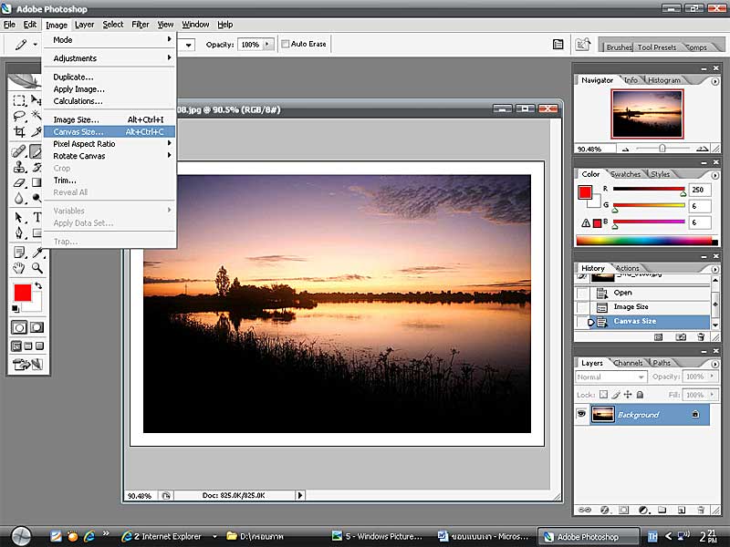Select the Rectangular Marquee tool
Image resolution: width=730 pixels, height=547 pixels.
click(19, 100)
